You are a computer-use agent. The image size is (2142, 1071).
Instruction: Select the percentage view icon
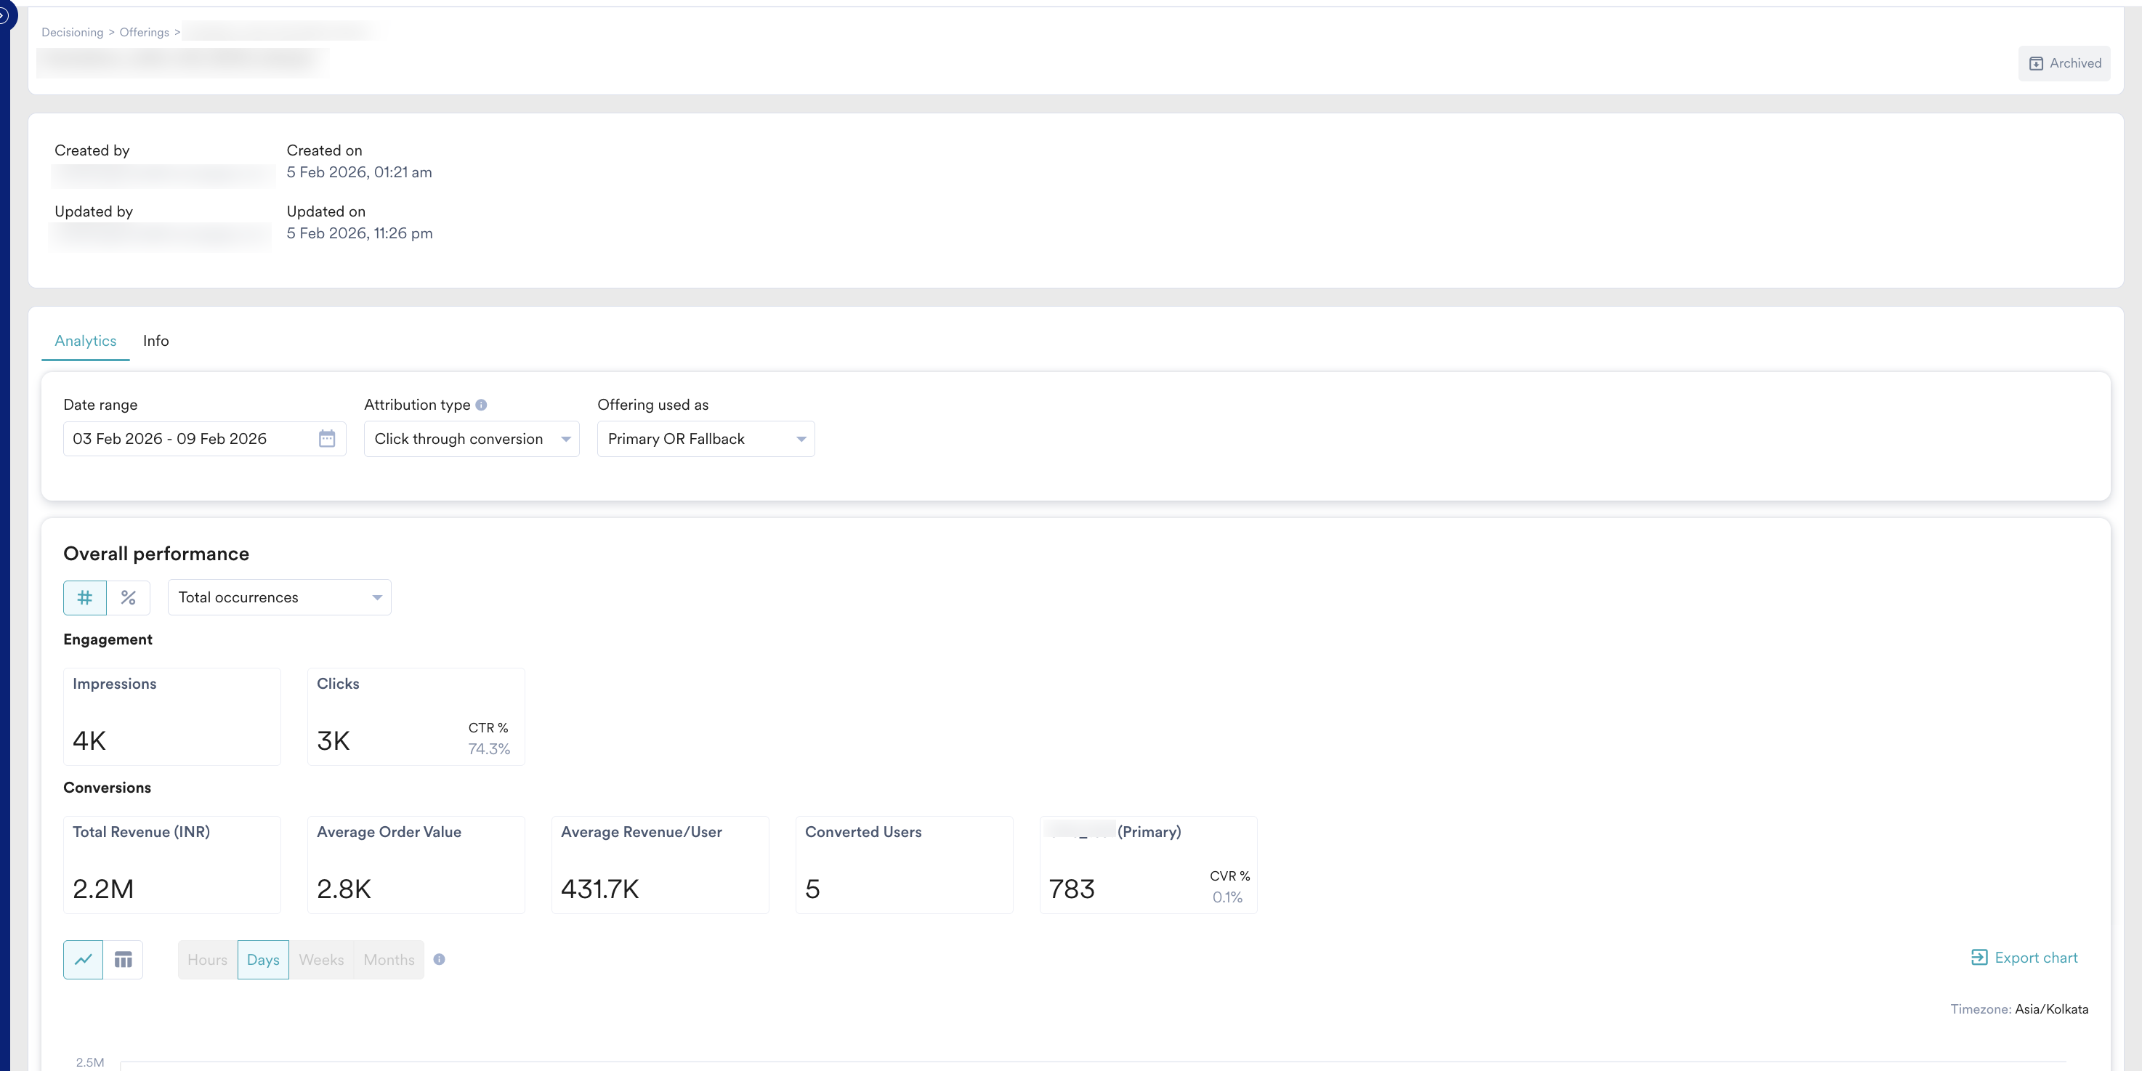(129, 597)
